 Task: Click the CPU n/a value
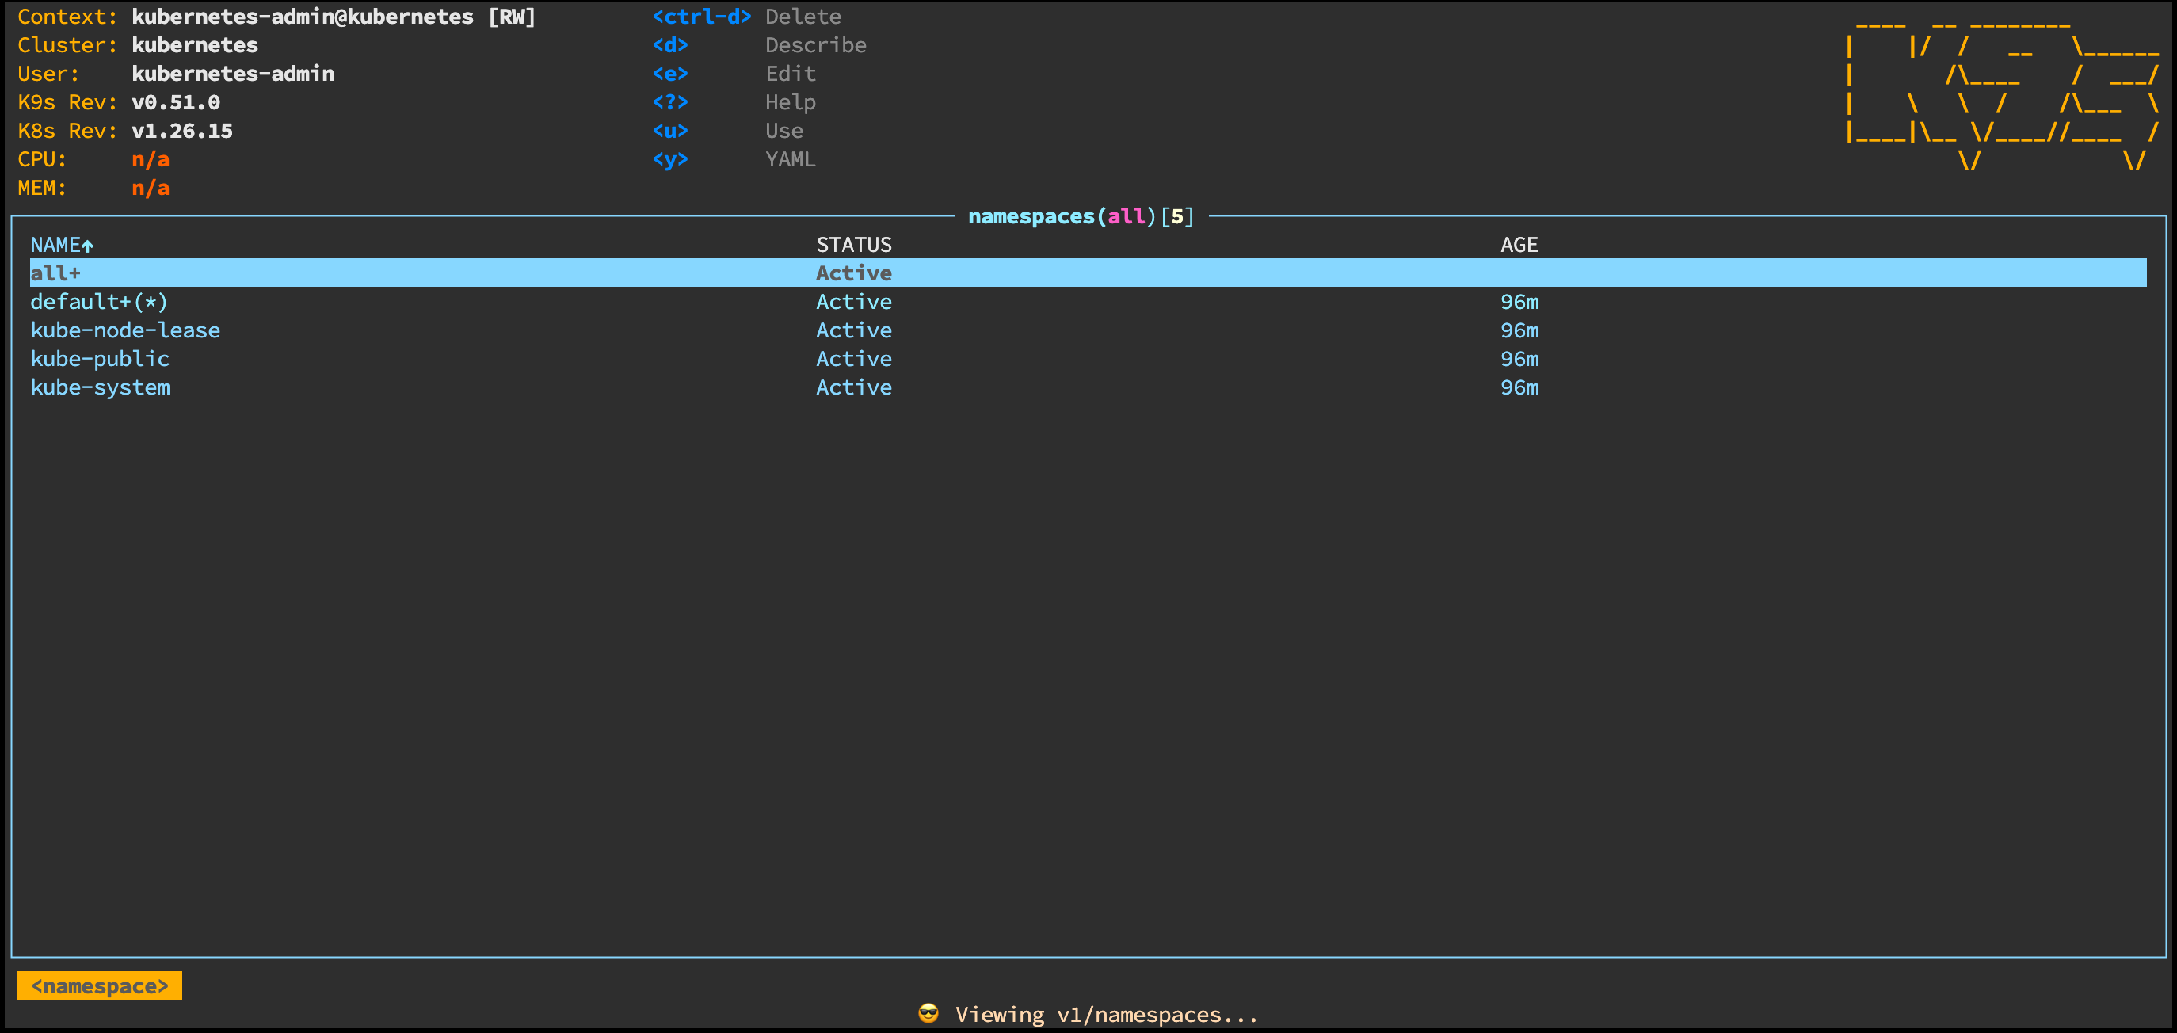tap(151, 159)
